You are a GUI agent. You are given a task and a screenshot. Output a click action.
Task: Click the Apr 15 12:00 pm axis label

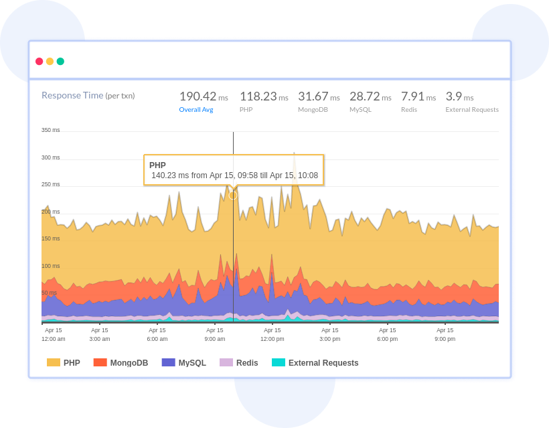(x=272, y=334)
